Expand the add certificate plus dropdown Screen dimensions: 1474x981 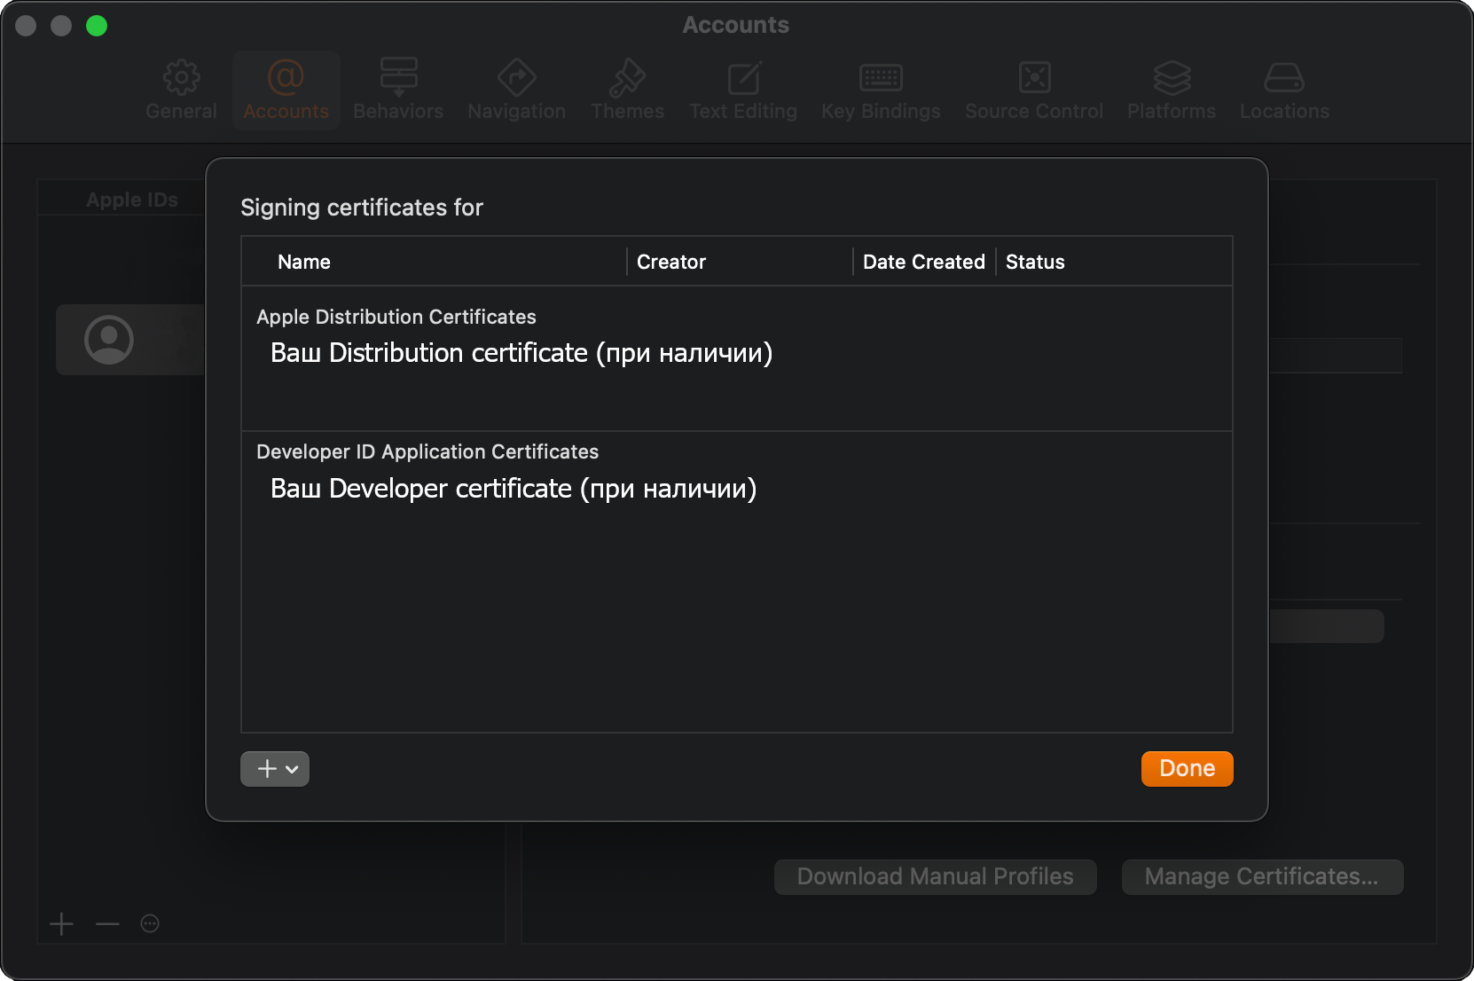coord(275,769)
